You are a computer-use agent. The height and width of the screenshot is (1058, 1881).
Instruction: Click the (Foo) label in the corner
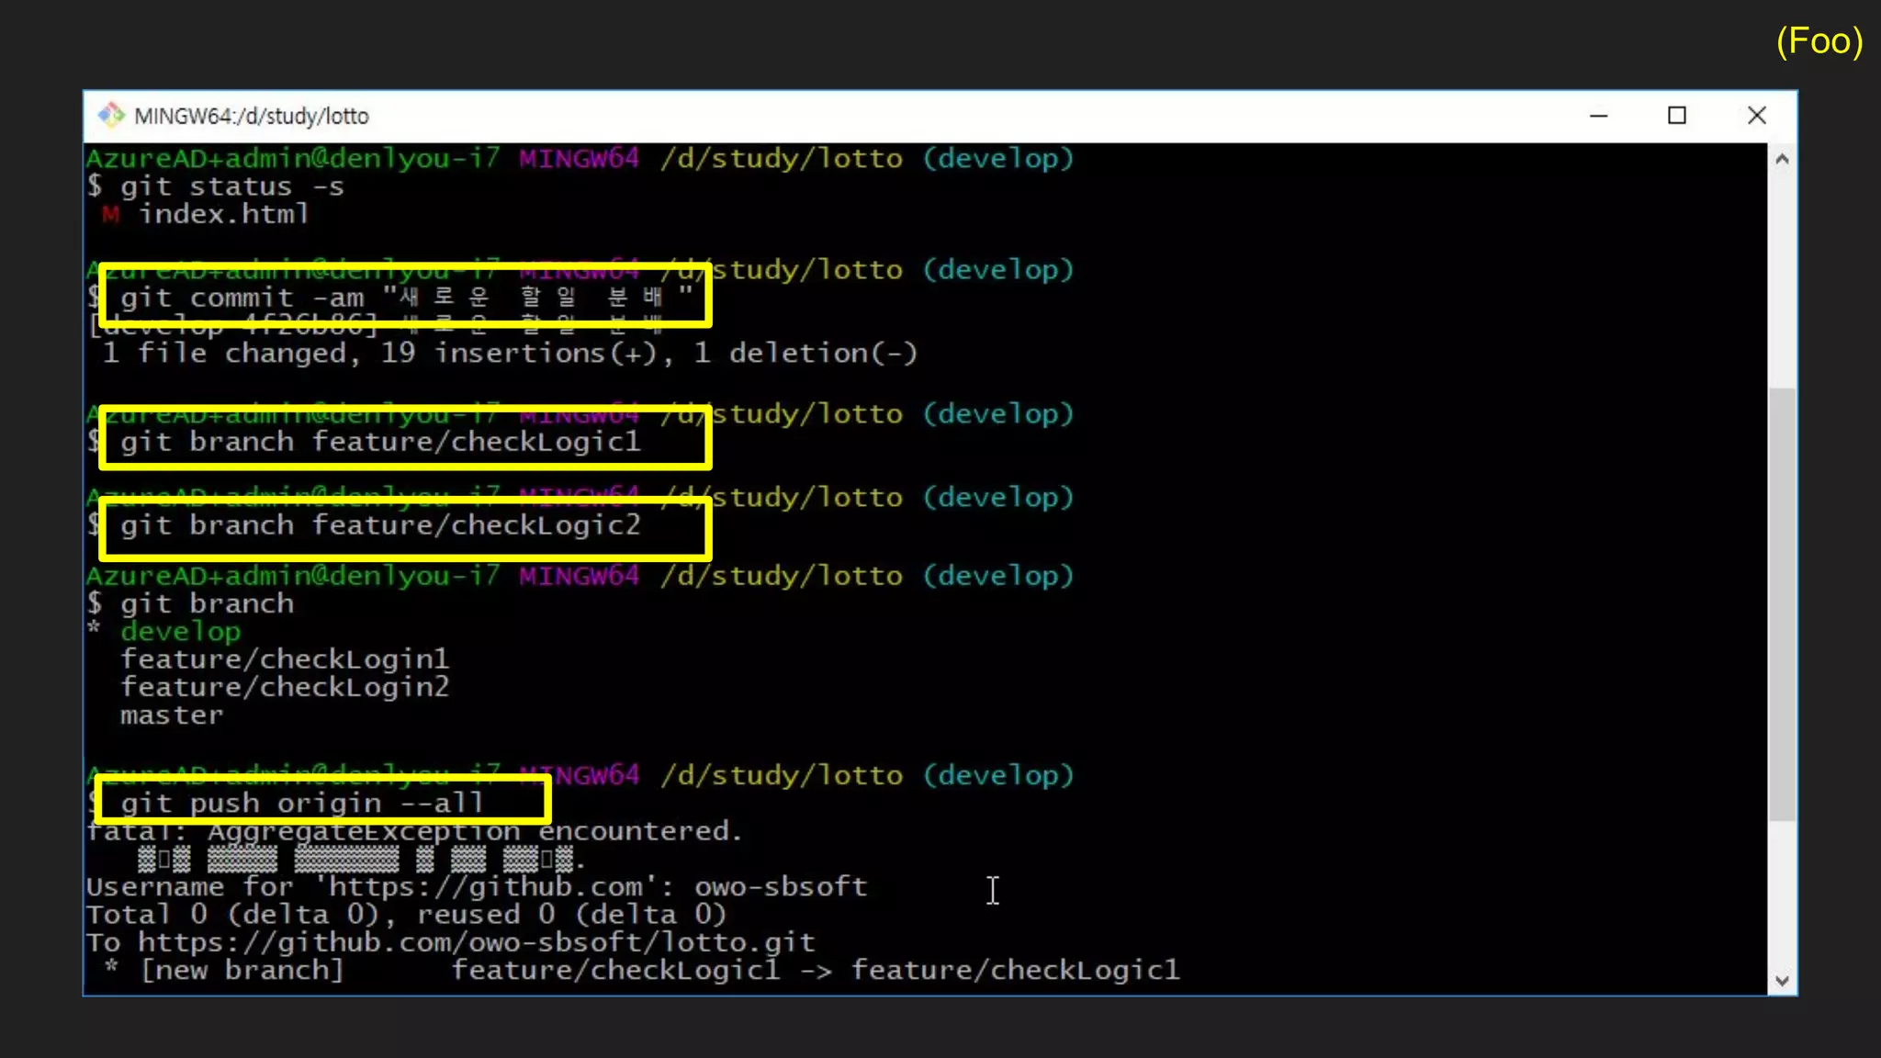1819,42
